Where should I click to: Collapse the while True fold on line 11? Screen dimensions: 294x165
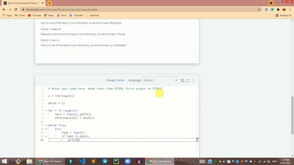pyautogui.click(x=46, y=125)
